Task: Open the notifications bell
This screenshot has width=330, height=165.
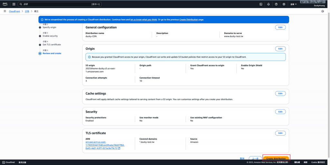Action: (268, 4)
